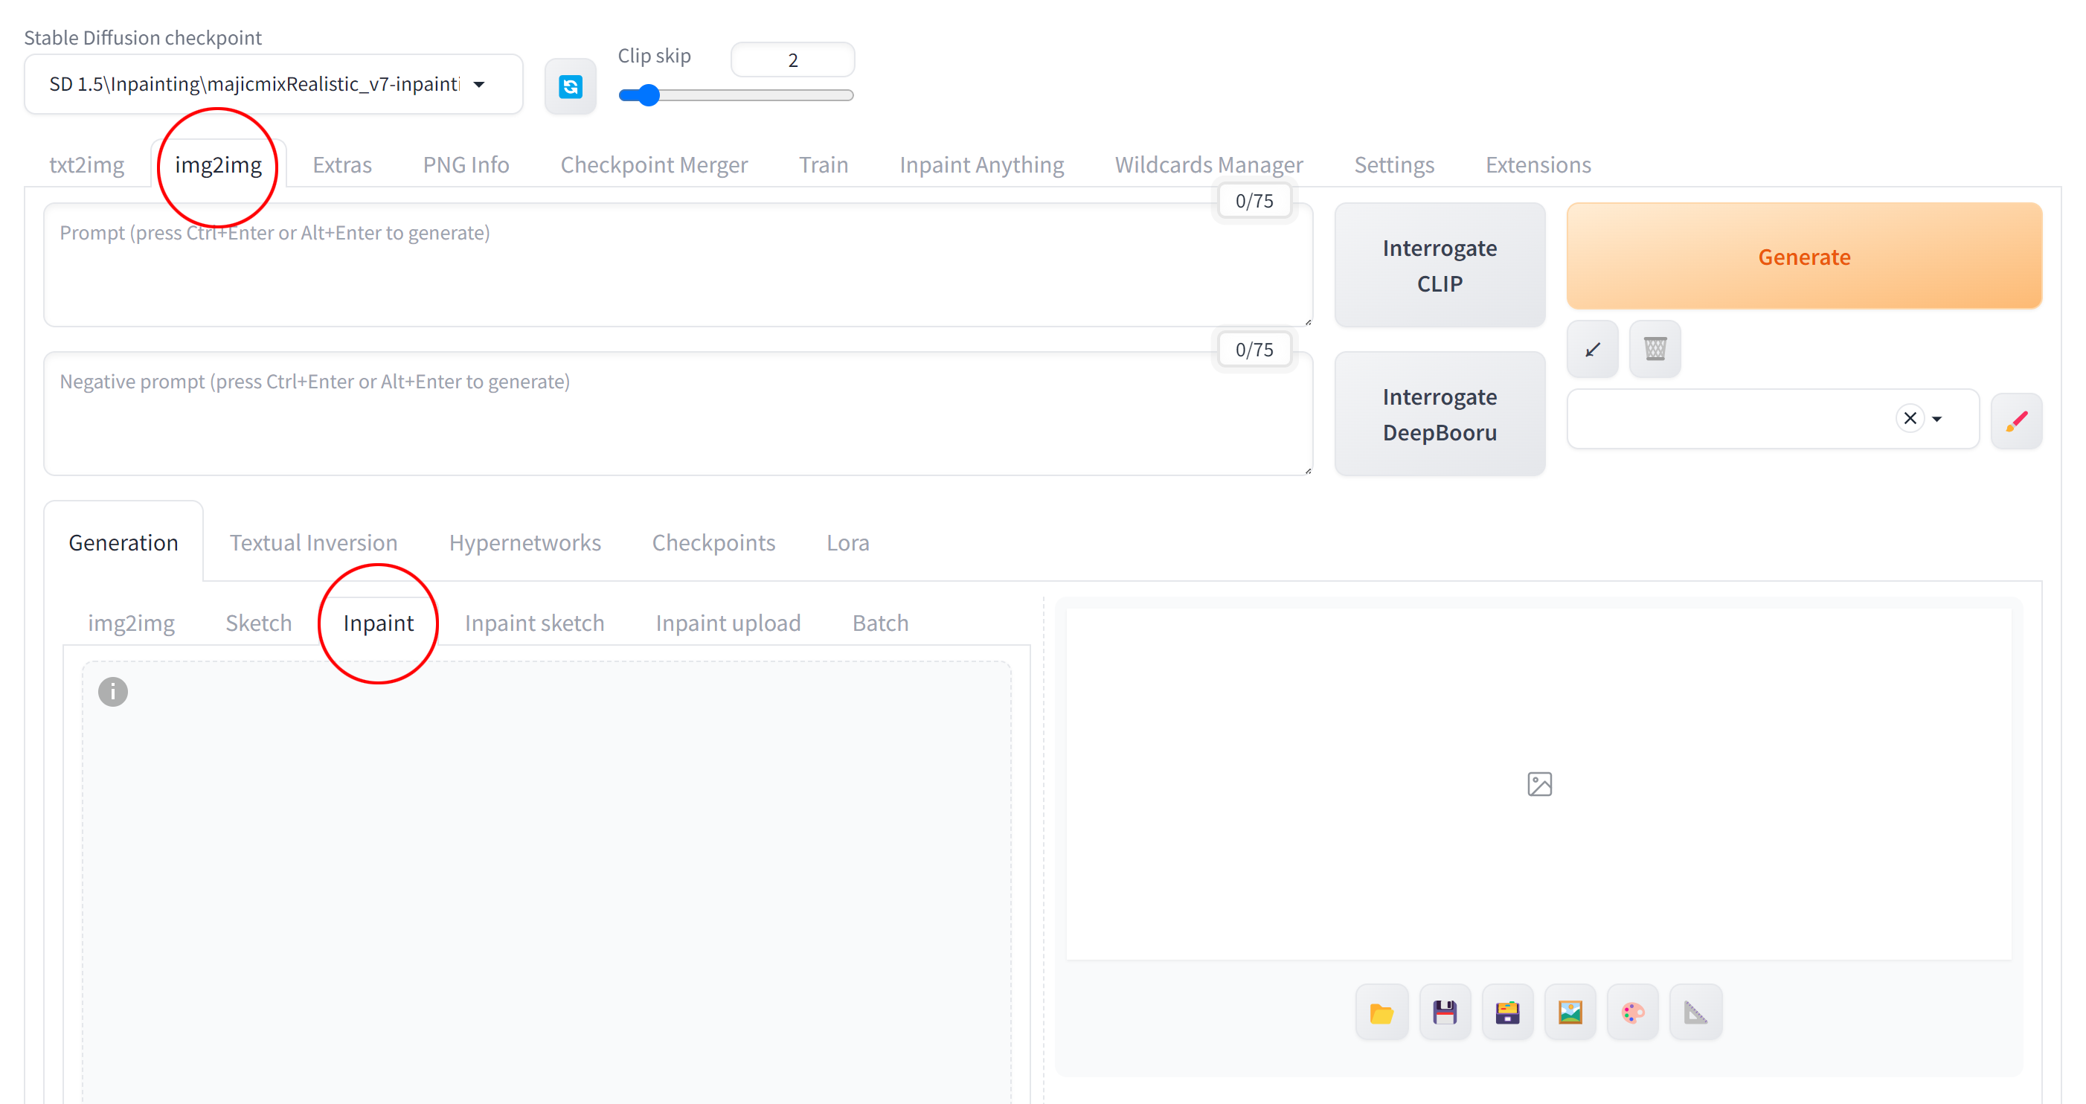2086x1104 pixels.
Task: Open the Inpaint sketch tab
Action: tap(533, 622)
